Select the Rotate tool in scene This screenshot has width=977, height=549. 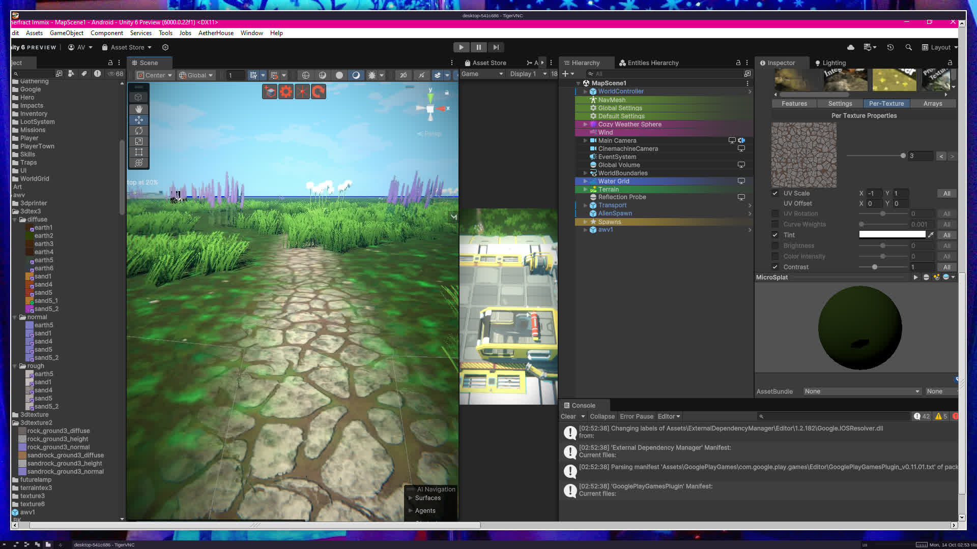[138, 131]
